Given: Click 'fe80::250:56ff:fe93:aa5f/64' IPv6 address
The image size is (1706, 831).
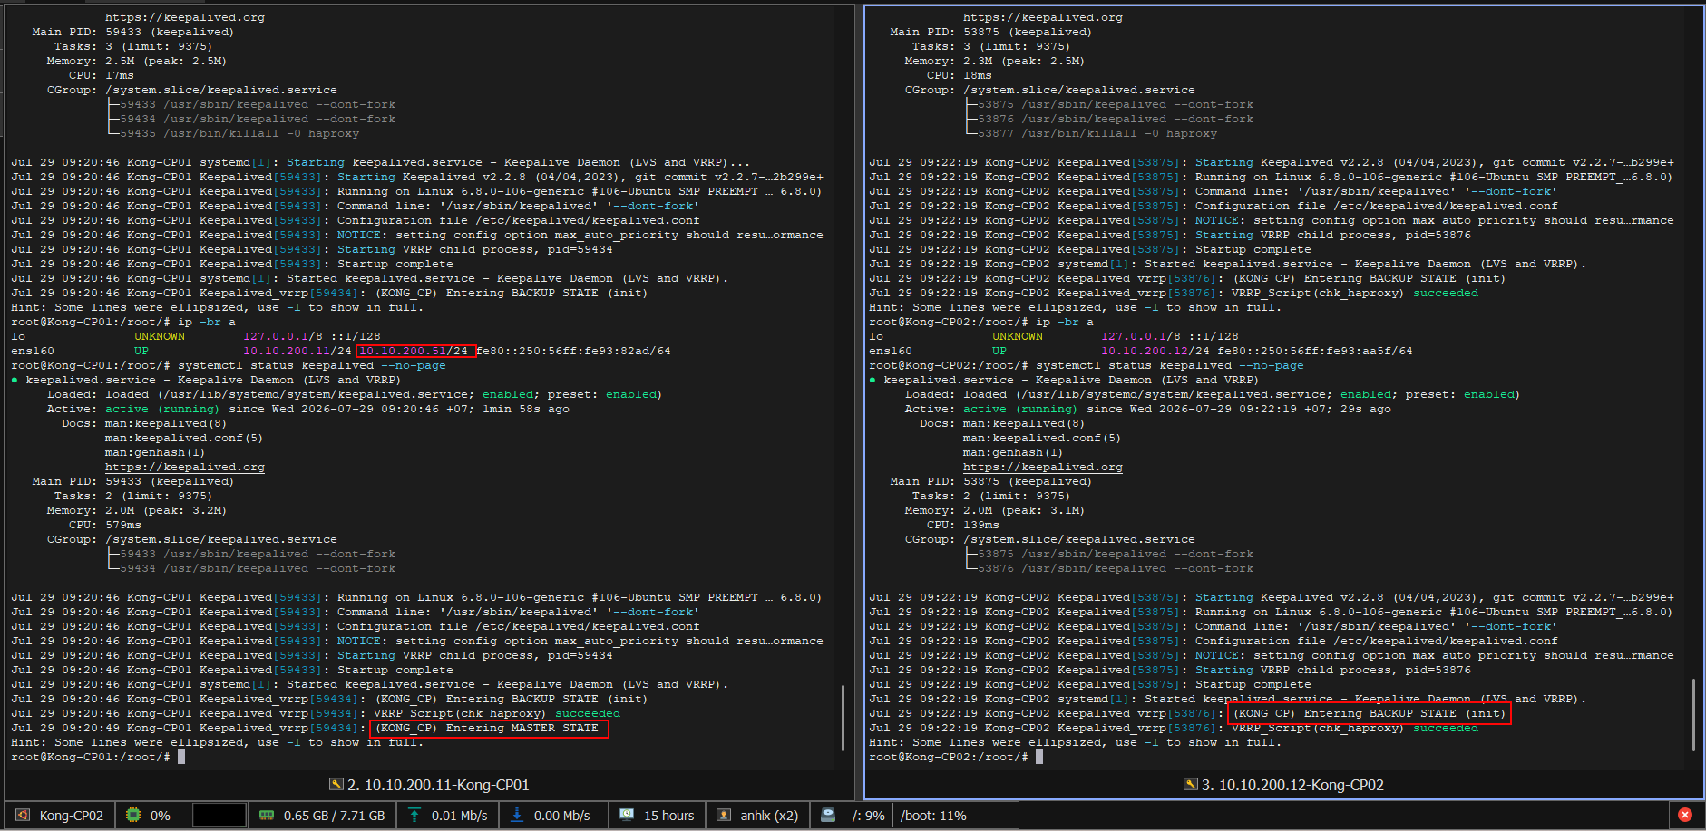Looking at the screenshot, I should point(1315,351).
